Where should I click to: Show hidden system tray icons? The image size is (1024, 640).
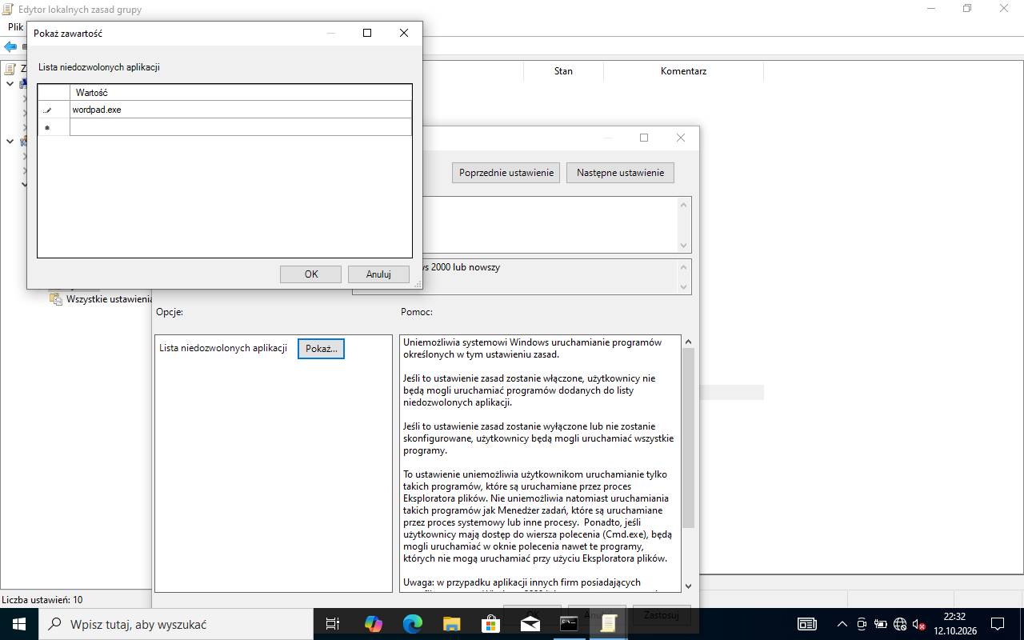pyautogui.click(x=842, y=624)
